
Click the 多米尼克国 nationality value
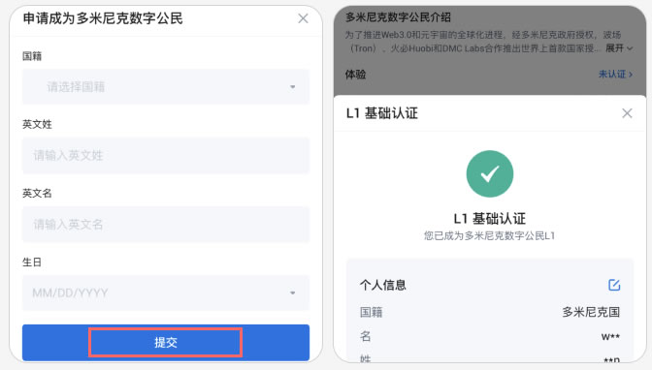[x=591, y=312]
